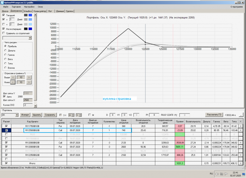Click X icon on the Итого row
Screen dimensions: 246x178
point(240,163)
